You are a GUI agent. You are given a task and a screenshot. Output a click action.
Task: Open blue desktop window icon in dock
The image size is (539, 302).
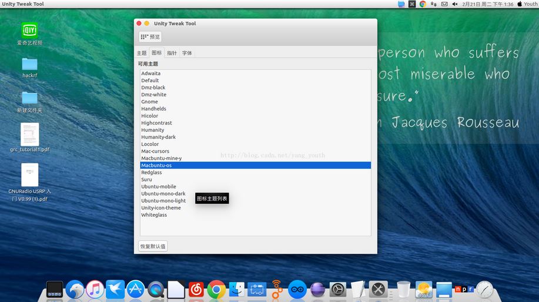(x=444, y=290)
